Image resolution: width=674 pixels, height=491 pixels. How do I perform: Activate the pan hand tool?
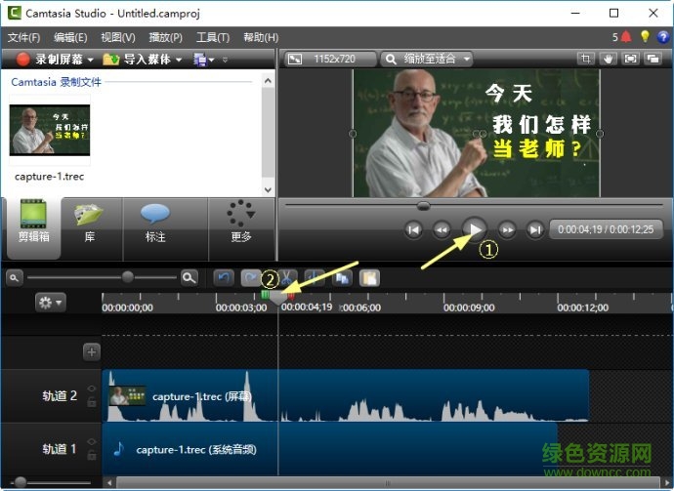click(609, 59)
